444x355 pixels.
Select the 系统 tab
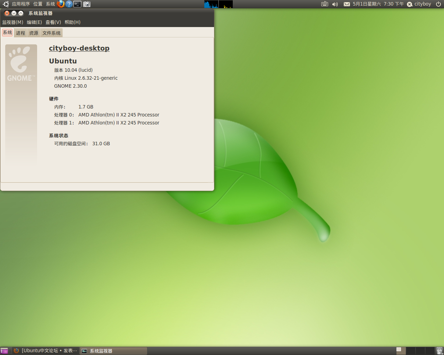(8, 33)
